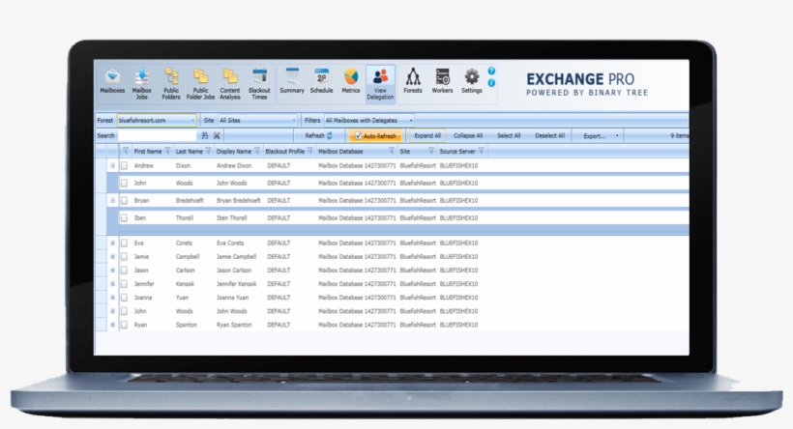This screenshot has width=793, height=429.
Task: Click the "Jennifer Kensok" display name cell
Action: pos(237,284)
